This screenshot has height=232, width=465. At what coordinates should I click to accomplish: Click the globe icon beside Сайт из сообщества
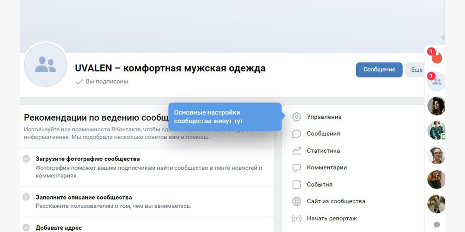click(x=297, y=201)
